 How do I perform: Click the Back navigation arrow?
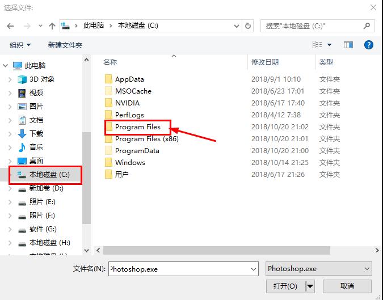coord(10,26)
